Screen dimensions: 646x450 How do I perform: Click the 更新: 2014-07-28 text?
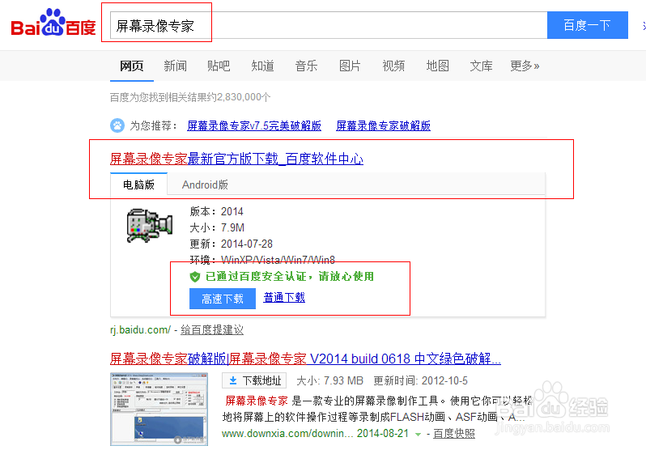[232, 244]
